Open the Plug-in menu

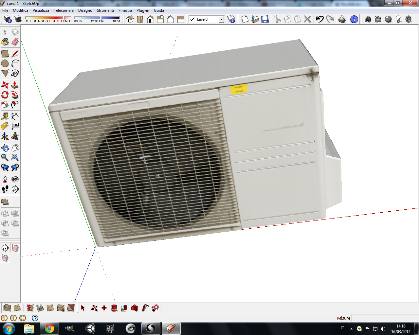[x=143, y=10]
